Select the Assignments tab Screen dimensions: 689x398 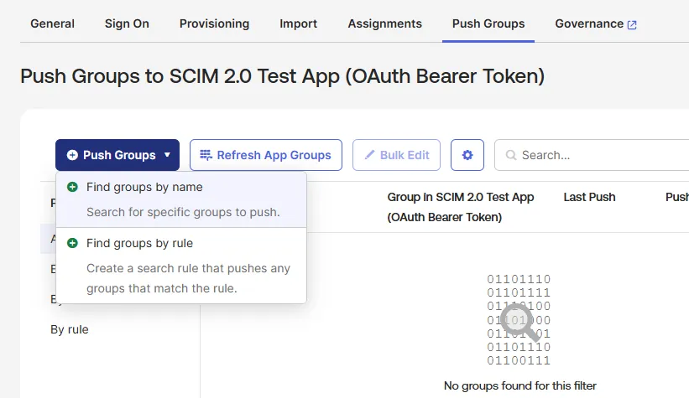[385, 23]
